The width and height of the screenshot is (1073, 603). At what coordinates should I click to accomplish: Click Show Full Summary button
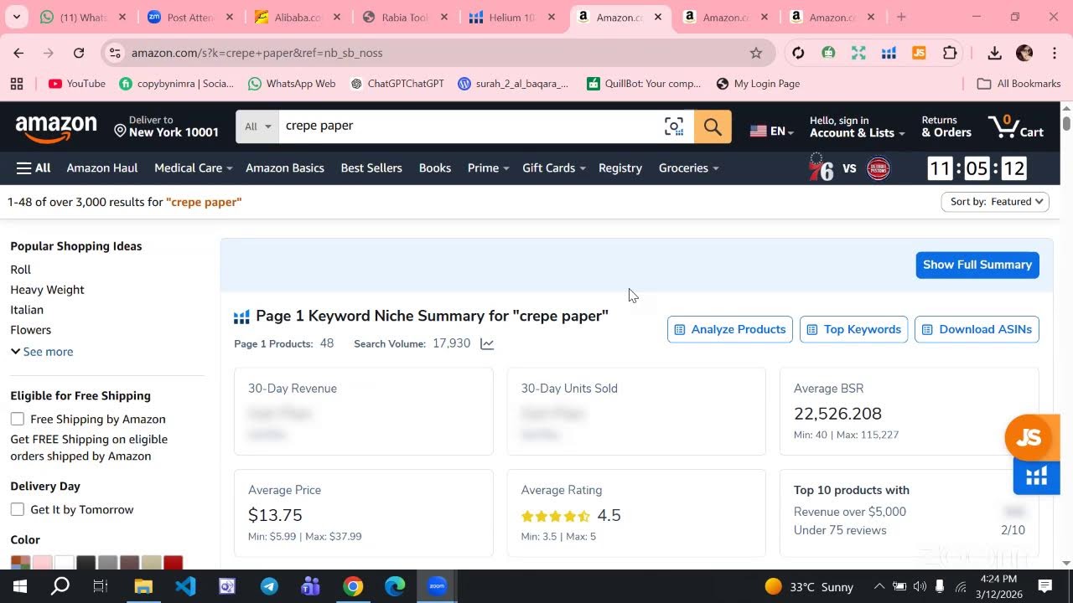pos(977,265)
